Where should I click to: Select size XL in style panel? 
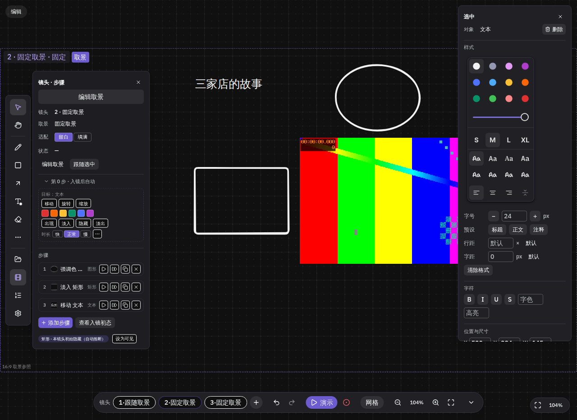pos(525,140)
